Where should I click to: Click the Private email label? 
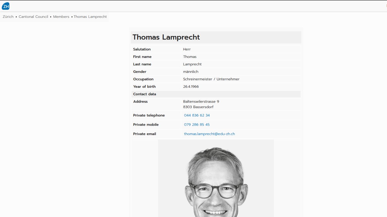coord(145,134)
